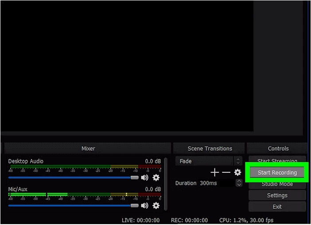
Task: Click the Desktop Audio volume slider handle
Action: [x=135, y=178]
